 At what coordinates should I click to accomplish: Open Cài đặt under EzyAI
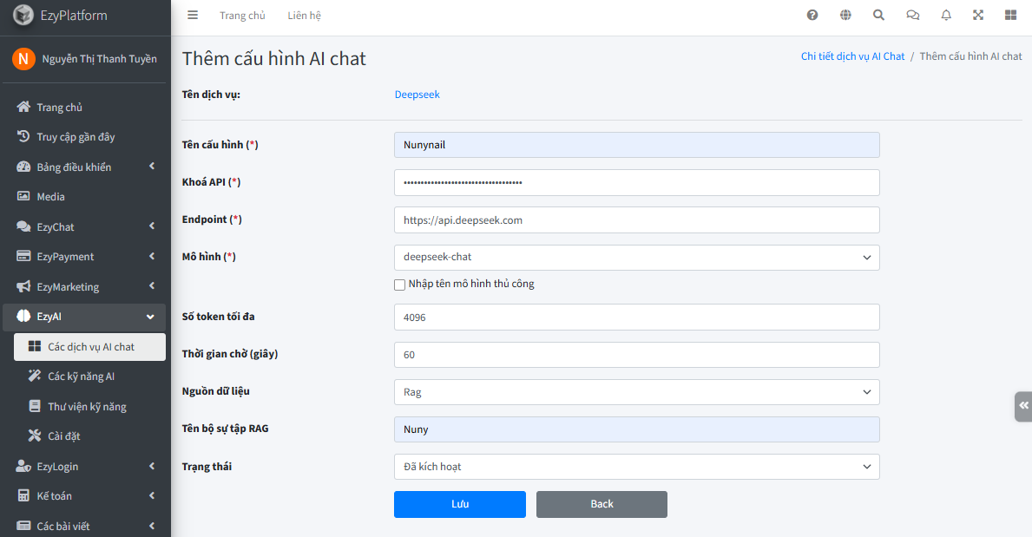click(89, 436)
